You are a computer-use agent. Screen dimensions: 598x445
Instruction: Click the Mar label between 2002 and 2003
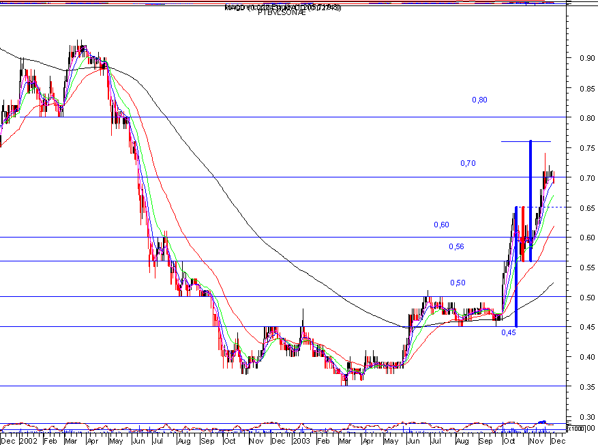[71, 441]
